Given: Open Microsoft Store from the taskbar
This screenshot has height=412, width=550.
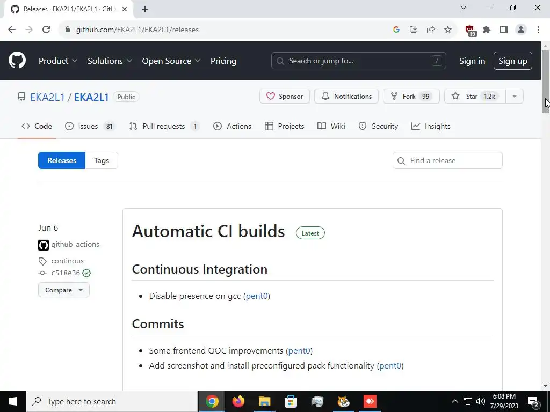Looking at the screenshot, I should click(291, 401).
